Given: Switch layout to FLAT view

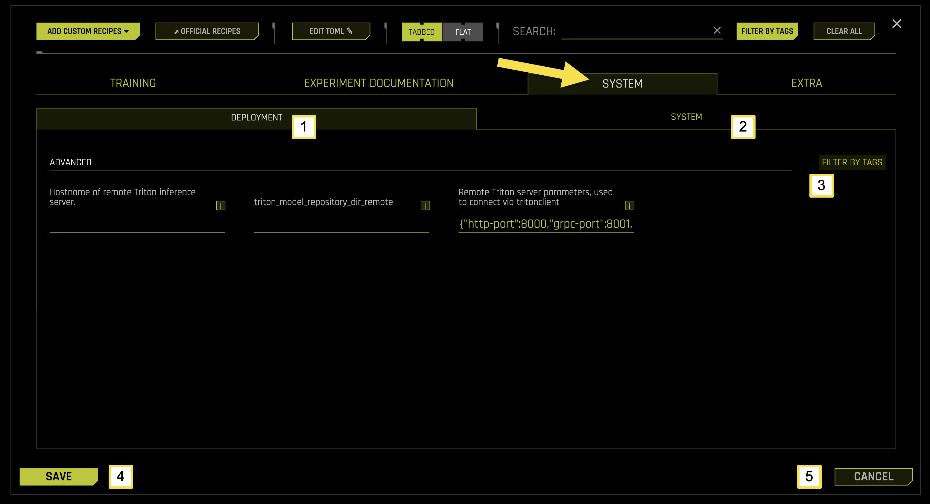Looking at the screenshot, I should pyautogui.click(x=463, y=31).
